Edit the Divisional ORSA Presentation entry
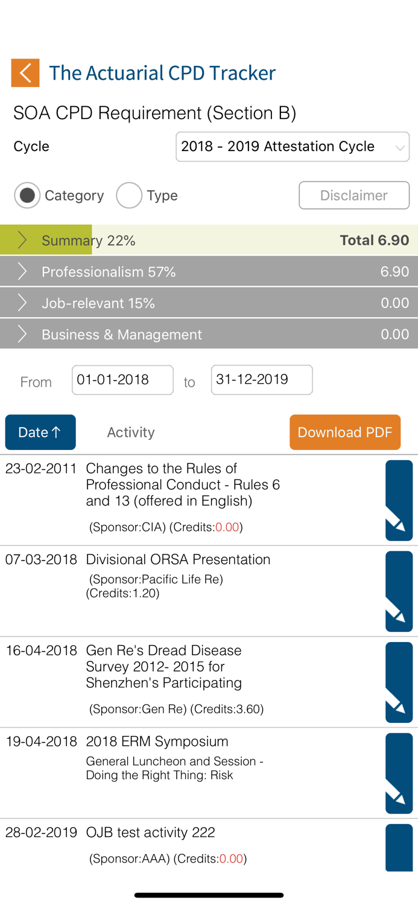This screenshot has width=418, height=906. (x=399, y=591)
